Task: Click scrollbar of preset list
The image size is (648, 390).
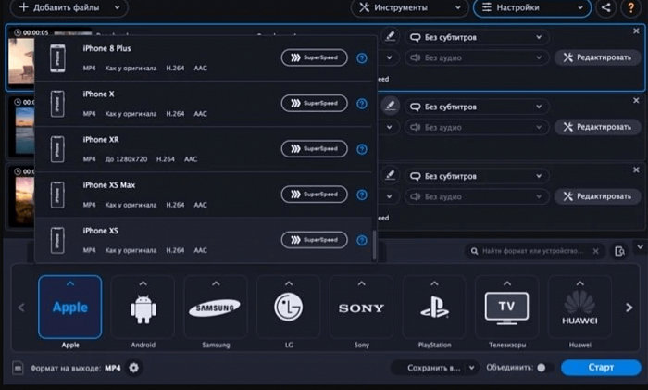Action: [x=374, y=245]
